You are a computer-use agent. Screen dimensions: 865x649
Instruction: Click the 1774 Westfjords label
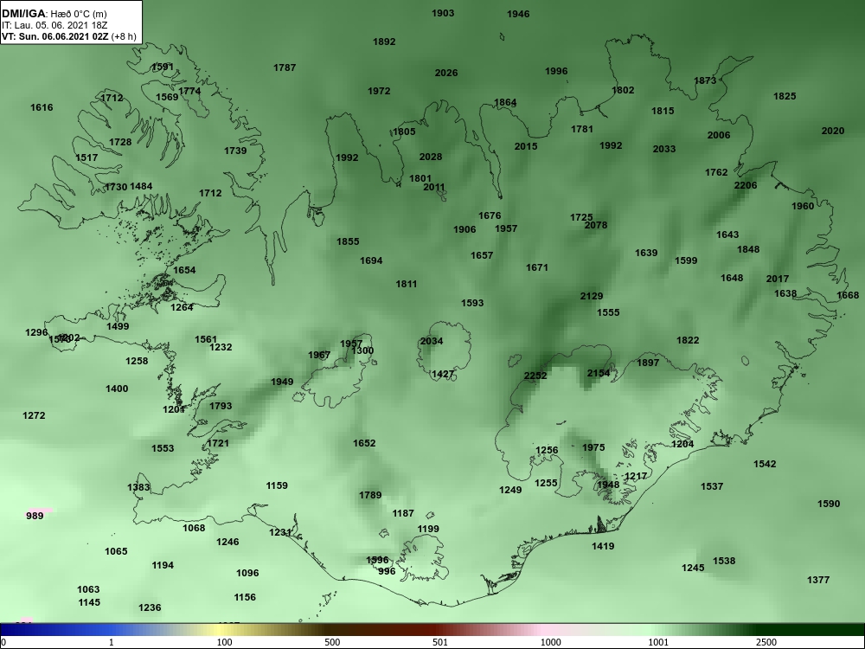tap(189, 91)
